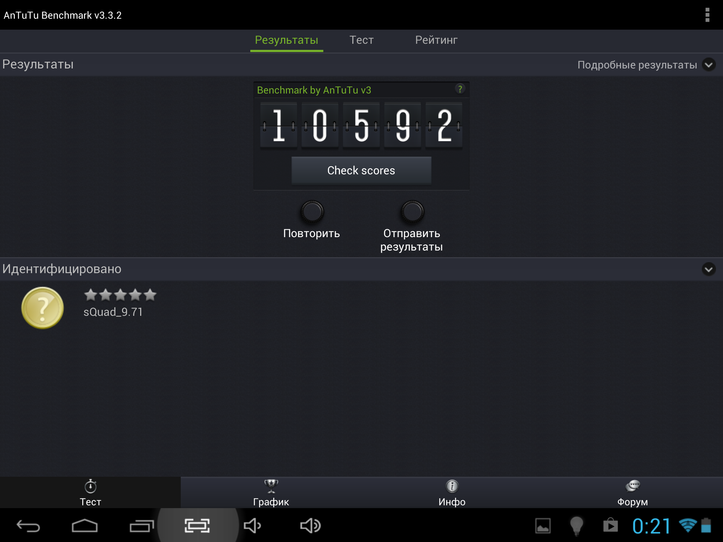Open the Форум chat bubble tab

633,493
